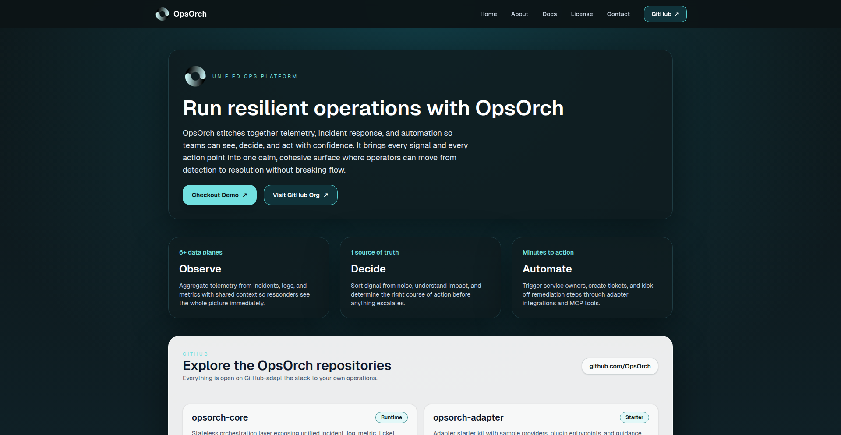Click the Observe card description text

tap(244, 294)
